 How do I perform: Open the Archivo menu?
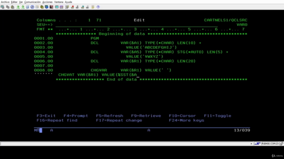[5, 2]
